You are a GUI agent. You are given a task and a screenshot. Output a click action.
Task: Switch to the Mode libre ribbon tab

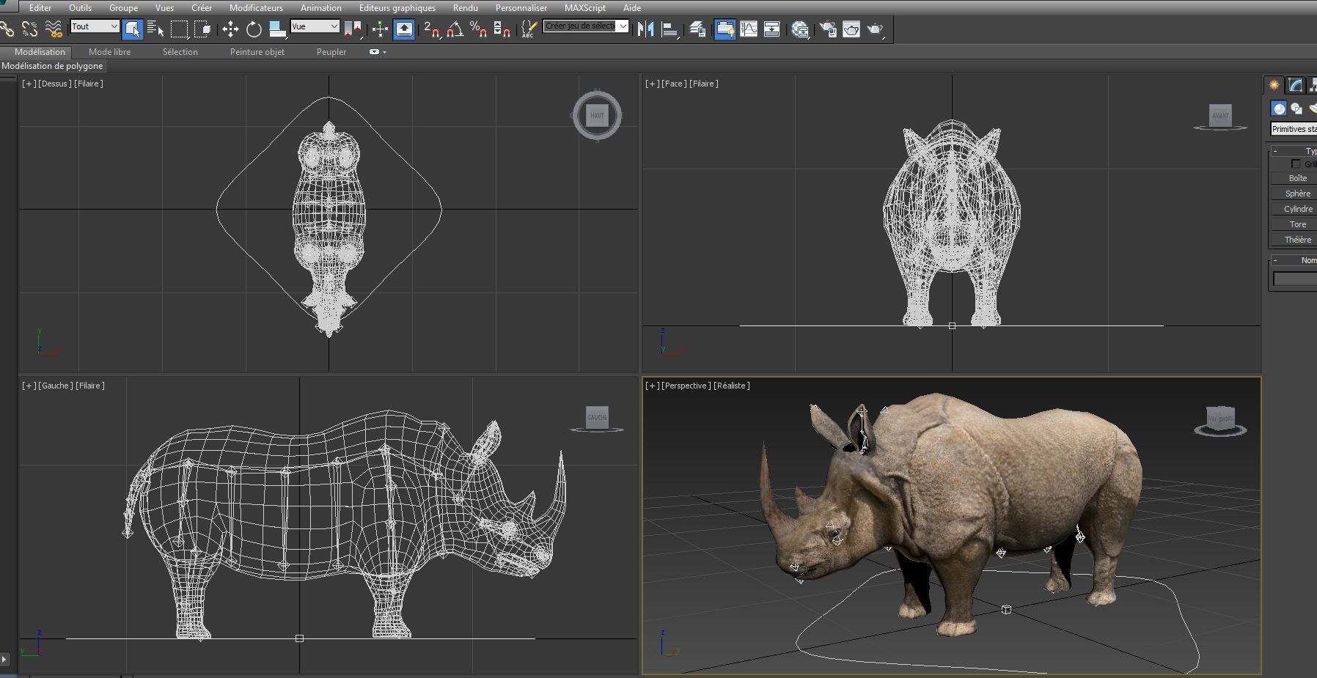pyautogui.click(x=109, y=52)
